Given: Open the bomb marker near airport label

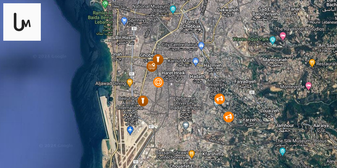Looking at the screenshot, I should [143, 101].
